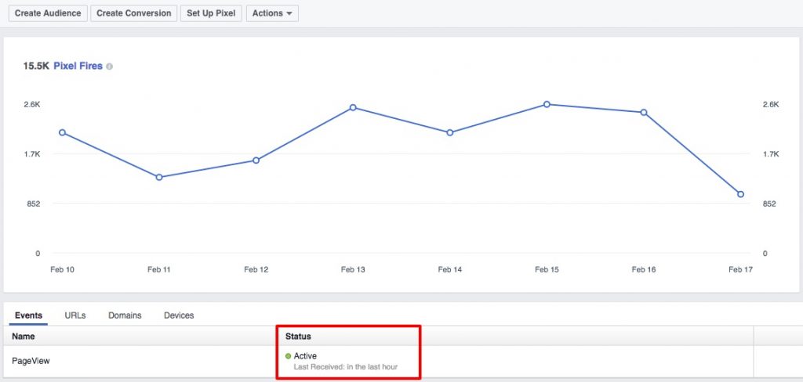Select the Events tab

29,315
